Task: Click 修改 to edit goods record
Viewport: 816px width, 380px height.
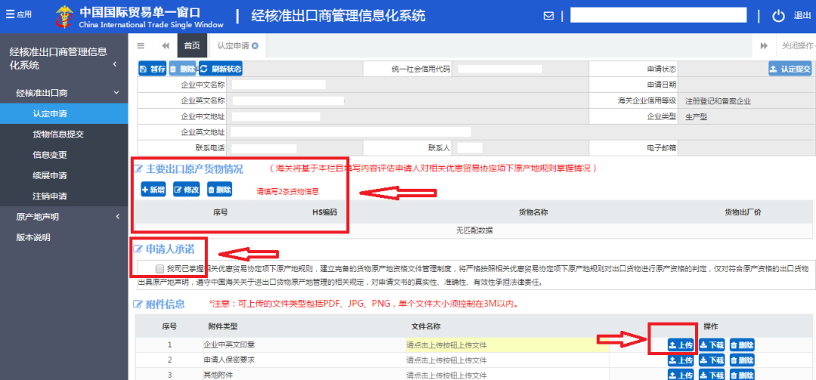Action: pyautogui.click(x=187, y=190)
